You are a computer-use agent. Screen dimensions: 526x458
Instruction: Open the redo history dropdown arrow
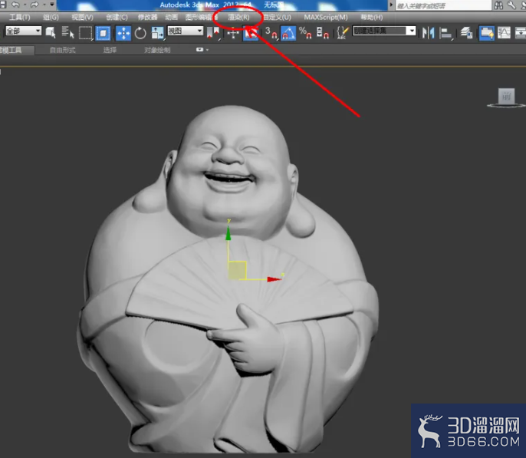[44, 5]
